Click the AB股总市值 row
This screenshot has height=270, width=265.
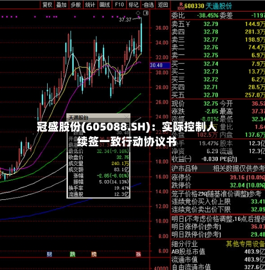tap(218, 252)
